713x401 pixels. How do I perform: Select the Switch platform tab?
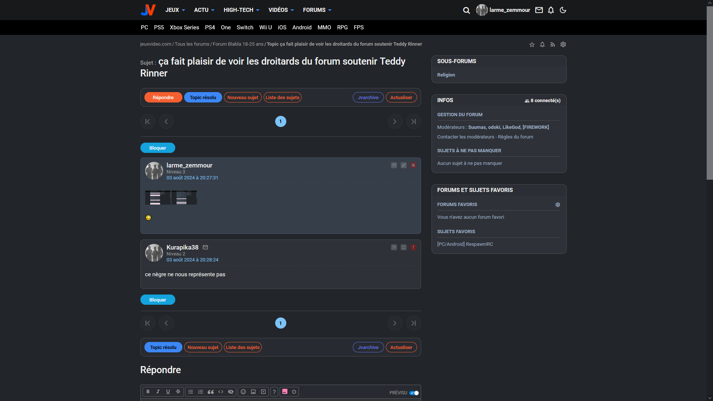coord(245,27)
